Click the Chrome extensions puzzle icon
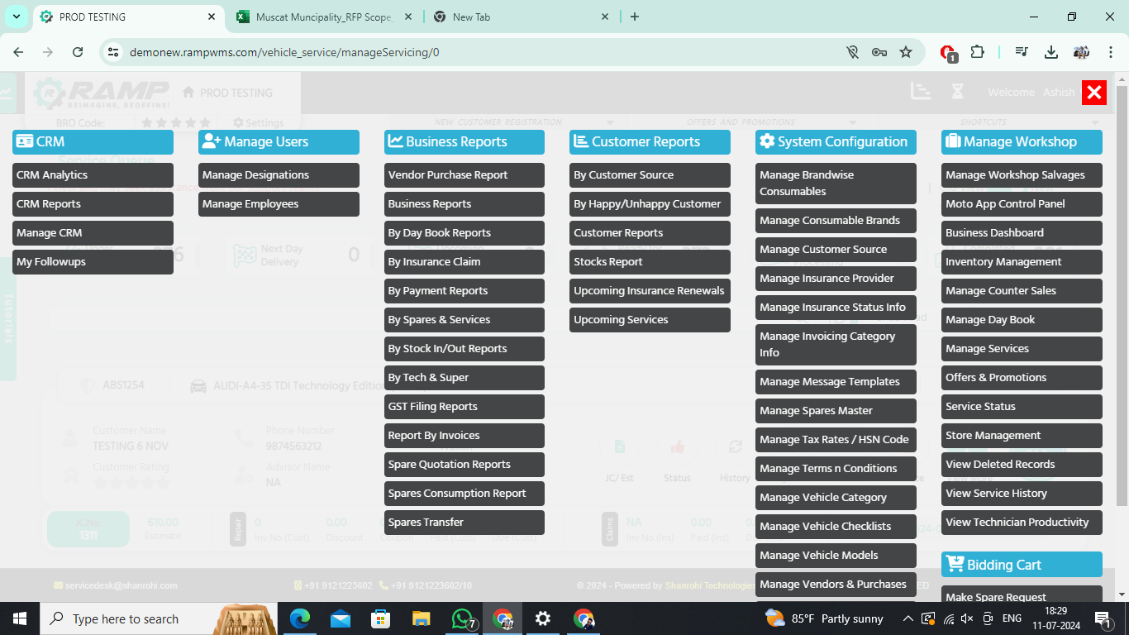This screenshot has height=635, width=1129. click(x=977, y=52)
